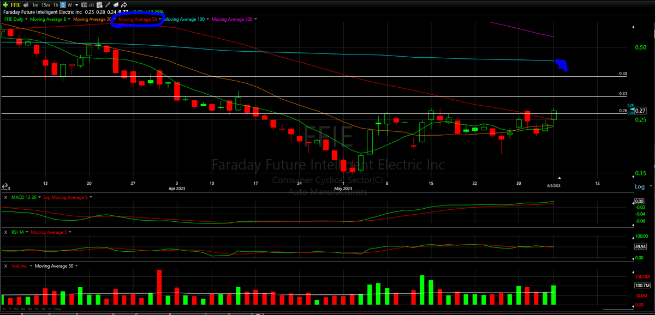Screen dimensions: 655x315
Task: Switch to the 15m timeframe
Action: coord(46,5)
